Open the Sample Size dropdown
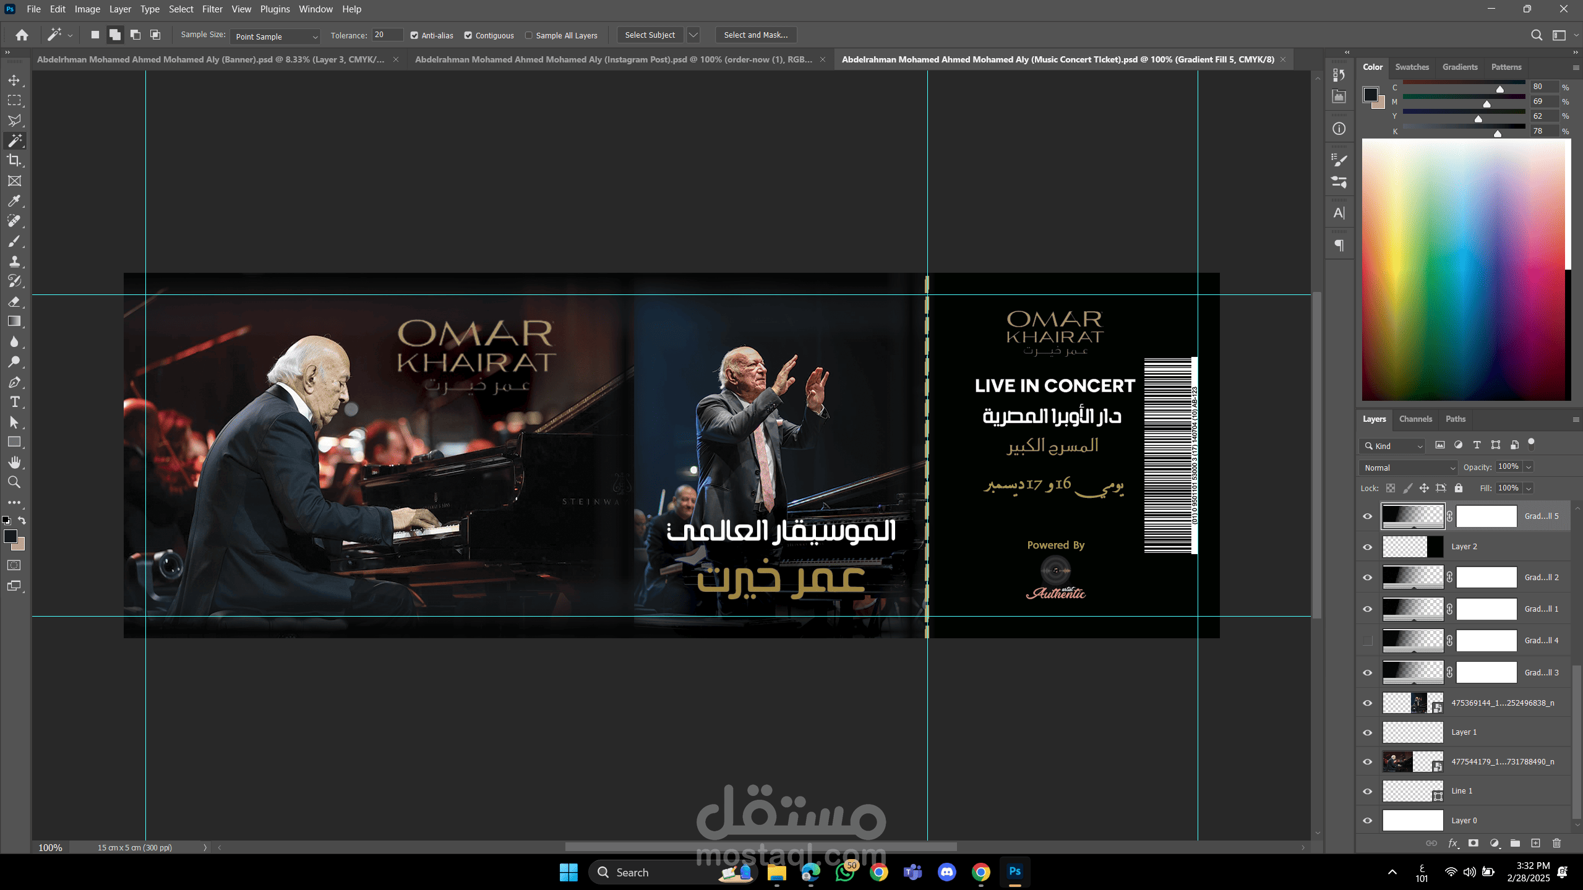Image resolution: width=1583 pixels, height=890 pixels. point(275,36)
